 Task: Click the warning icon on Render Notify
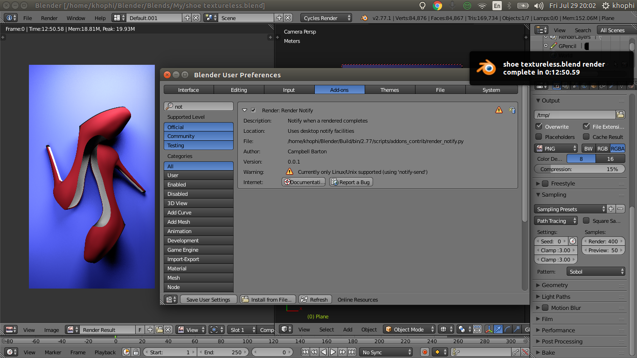tap(499, 110)
